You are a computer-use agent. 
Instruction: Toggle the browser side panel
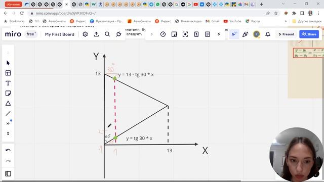tap(302, 13)
